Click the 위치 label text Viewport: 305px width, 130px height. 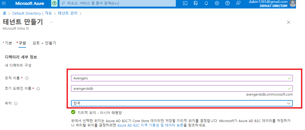8,103
